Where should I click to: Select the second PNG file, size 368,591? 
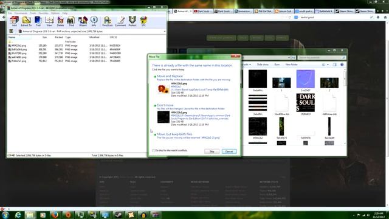(x=64, y=49)
